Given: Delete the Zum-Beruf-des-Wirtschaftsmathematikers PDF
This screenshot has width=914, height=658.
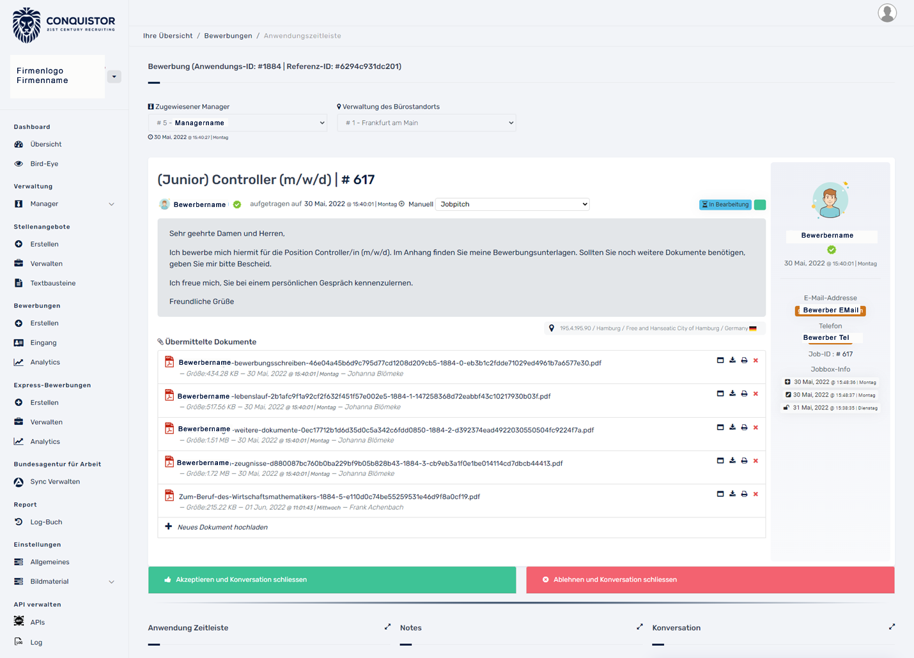Looking at the screenshot, I should [x=755, y=494].
